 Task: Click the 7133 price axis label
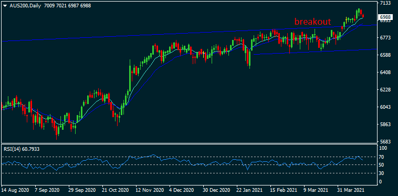[385, 3]
